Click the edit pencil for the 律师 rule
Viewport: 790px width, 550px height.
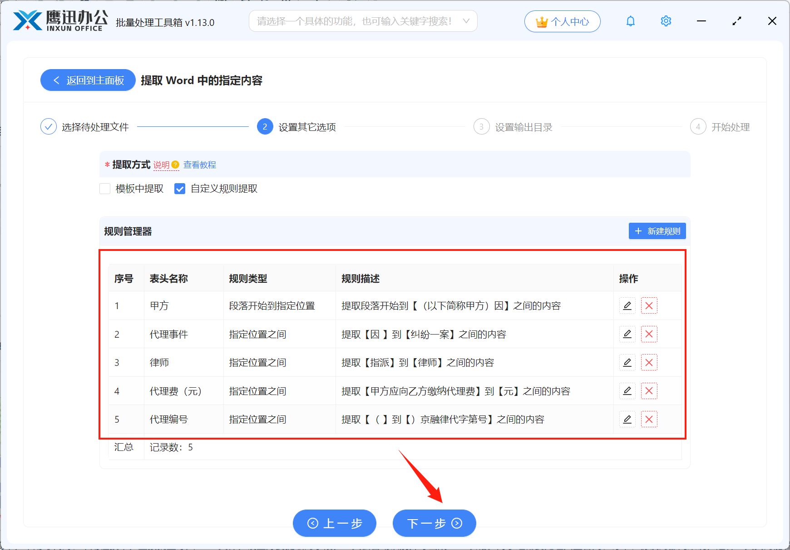[627, 362]
